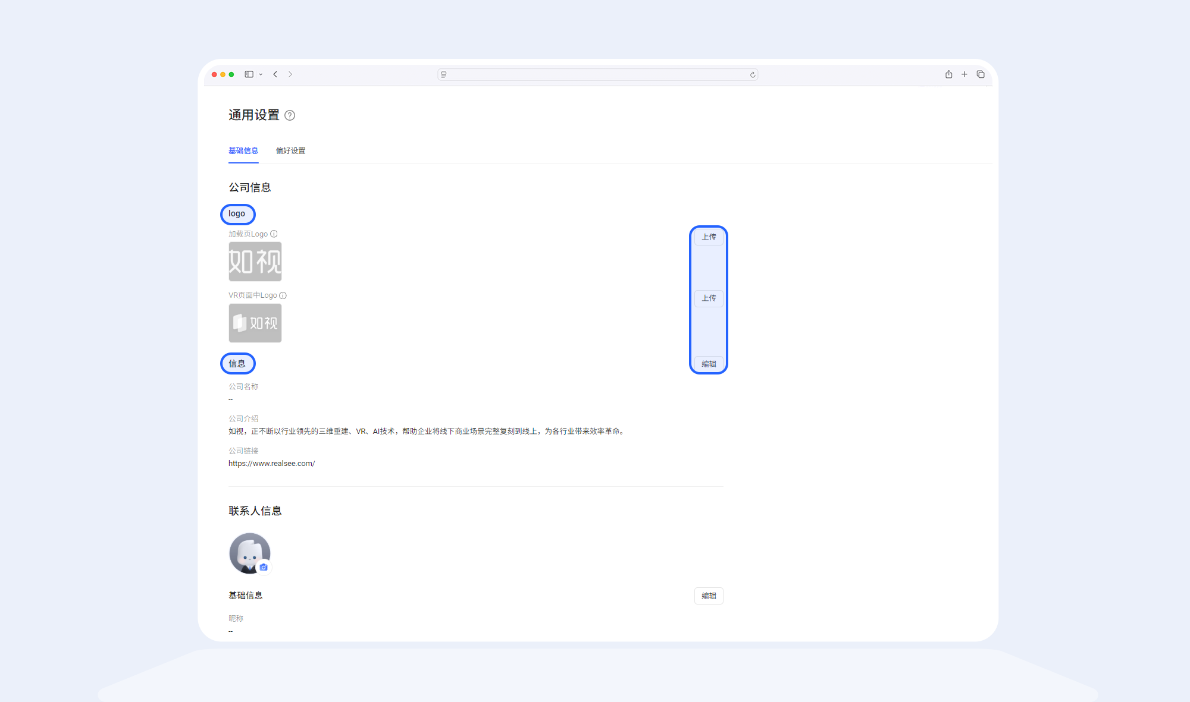
Task: Expand the sidebar dropdown chevron in the browser toolbar
Action: click(x=261, y=74)
